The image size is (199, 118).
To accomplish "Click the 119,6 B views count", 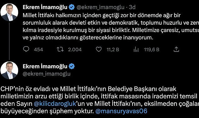I will coord(152,49).
